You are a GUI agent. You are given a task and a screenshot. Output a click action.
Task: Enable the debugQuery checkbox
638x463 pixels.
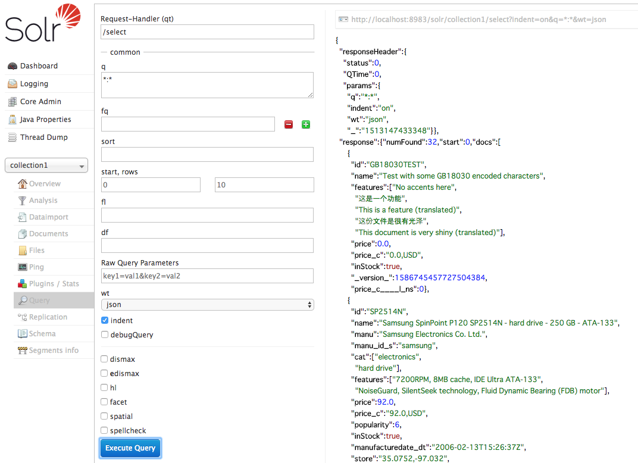point(105,334)
